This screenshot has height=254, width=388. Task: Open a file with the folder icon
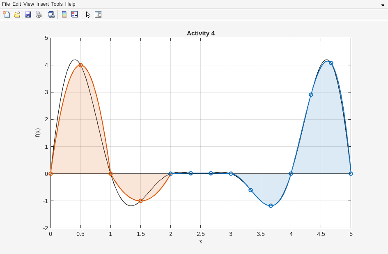coord(17,14)
